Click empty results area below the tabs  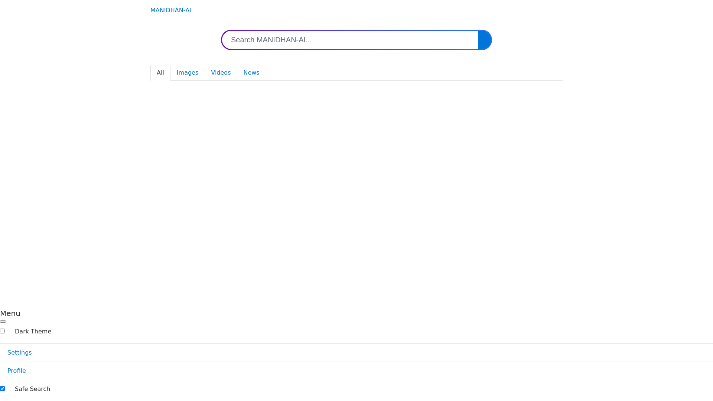point(356,186)
